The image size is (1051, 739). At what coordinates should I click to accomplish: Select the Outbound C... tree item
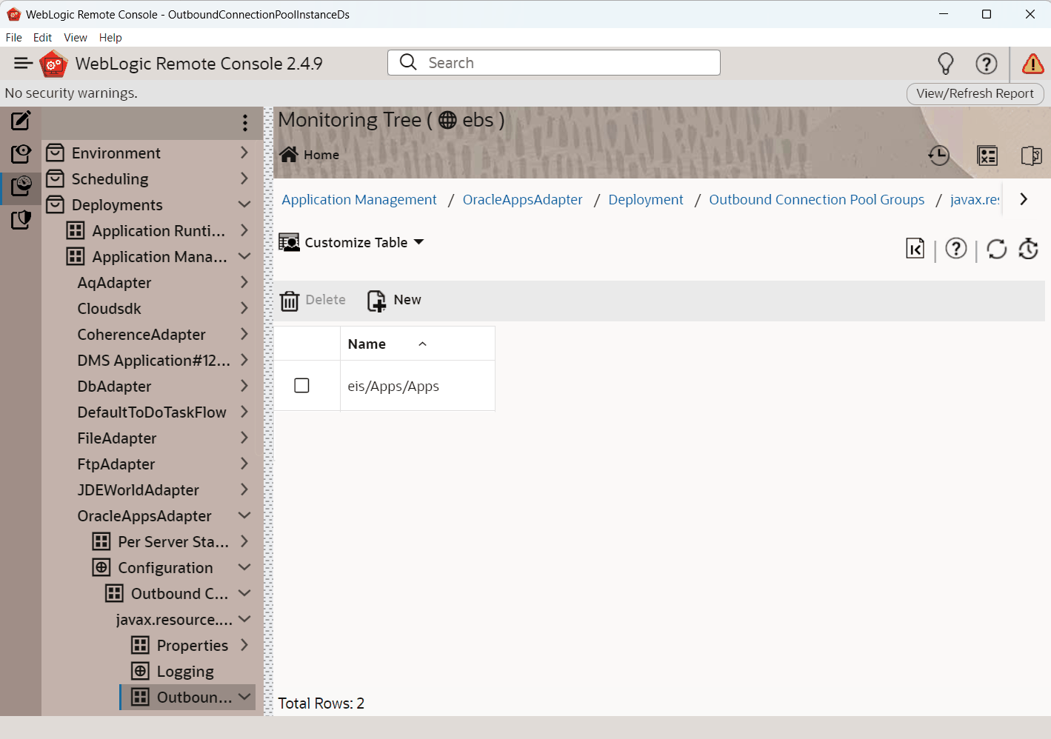179,594
